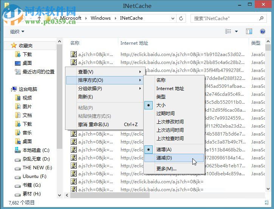
Task: Open the blue Help question mark icon
Action: click(262, 31)
